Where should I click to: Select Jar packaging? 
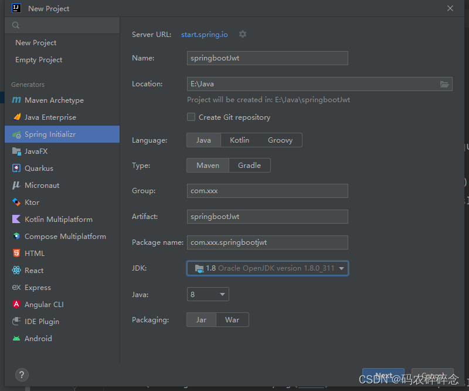tap(201, 320)
